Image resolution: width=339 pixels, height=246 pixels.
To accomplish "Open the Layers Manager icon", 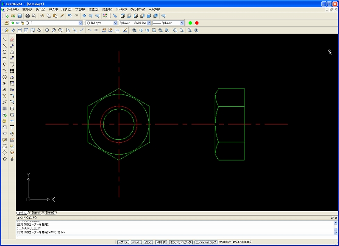I will pyautogui.click(x=6, y=23).
